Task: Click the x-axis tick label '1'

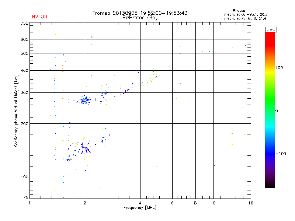Action: point(29,203)
